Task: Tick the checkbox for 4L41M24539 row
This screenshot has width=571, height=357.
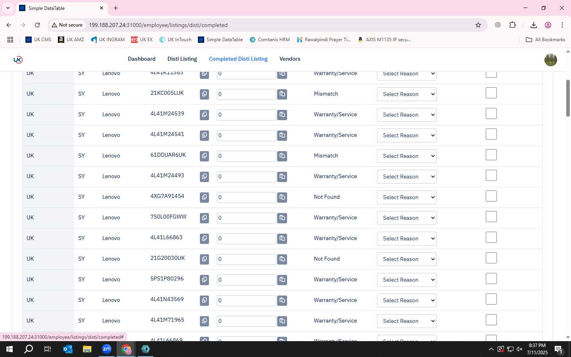Action: coord(491,114)
